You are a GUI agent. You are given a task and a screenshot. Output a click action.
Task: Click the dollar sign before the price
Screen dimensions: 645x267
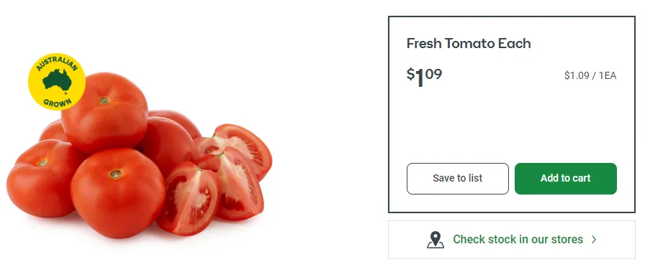coord(410,74)
